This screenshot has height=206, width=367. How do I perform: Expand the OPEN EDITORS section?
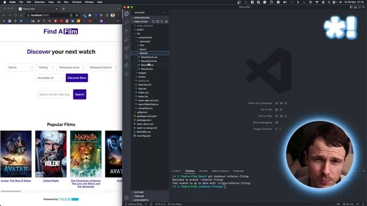(x=150, y=18)
